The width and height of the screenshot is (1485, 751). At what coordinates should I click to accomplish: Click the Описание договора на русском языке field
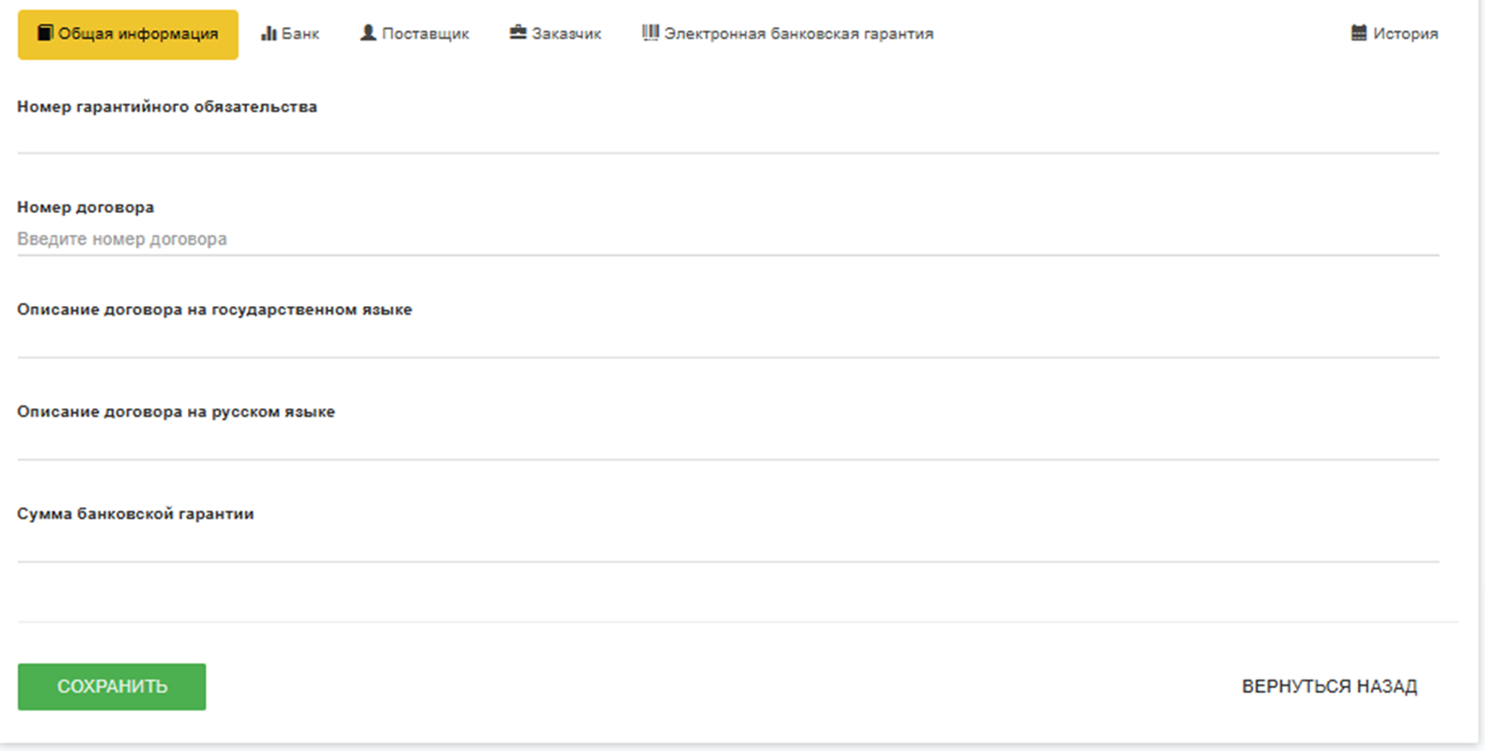pos(727,443)
